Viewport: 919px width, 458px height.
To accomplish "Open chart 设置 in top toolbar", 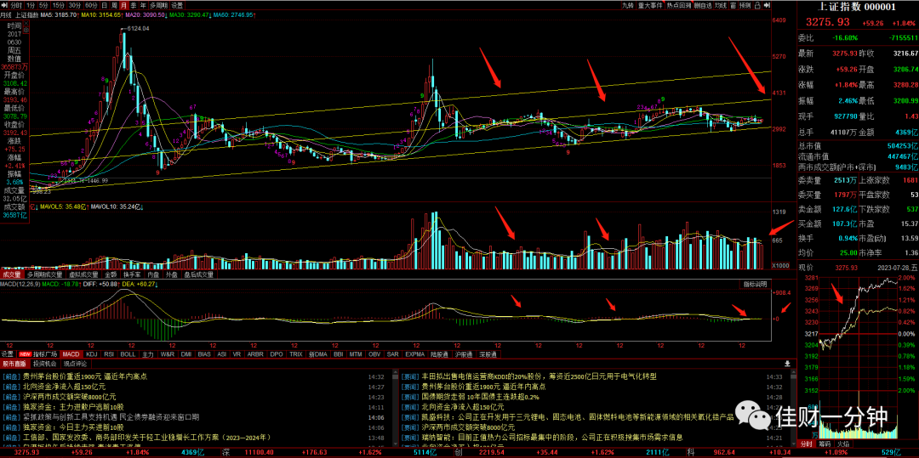I will 177,5.
